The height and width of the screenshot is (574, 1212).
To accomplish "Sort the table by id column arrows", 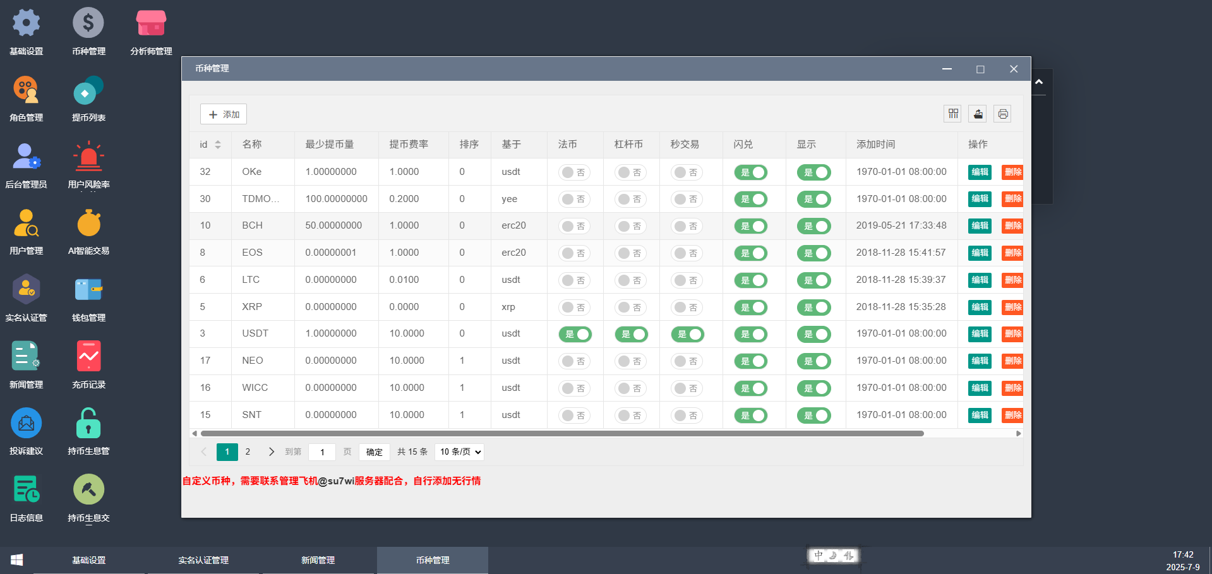I will [218, 145].
